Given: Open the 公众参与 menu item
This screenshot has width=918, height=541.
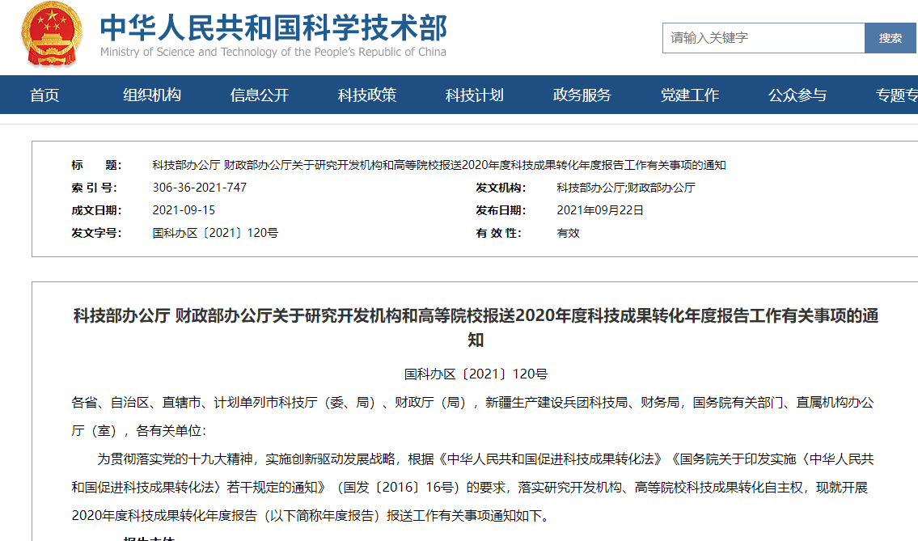Looking at the screenshot, I should 797,95.
